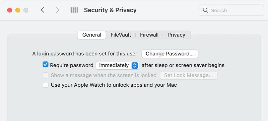268x121 pixels.
Task: Minimize window with the yellow button
Action: (x=18, y=10)
